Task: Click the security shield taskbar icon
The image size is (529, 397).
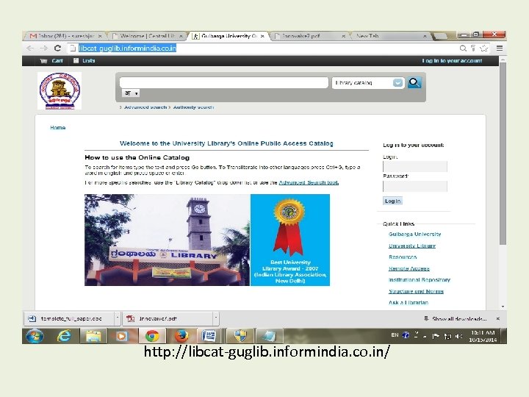Action: (240, 336)
